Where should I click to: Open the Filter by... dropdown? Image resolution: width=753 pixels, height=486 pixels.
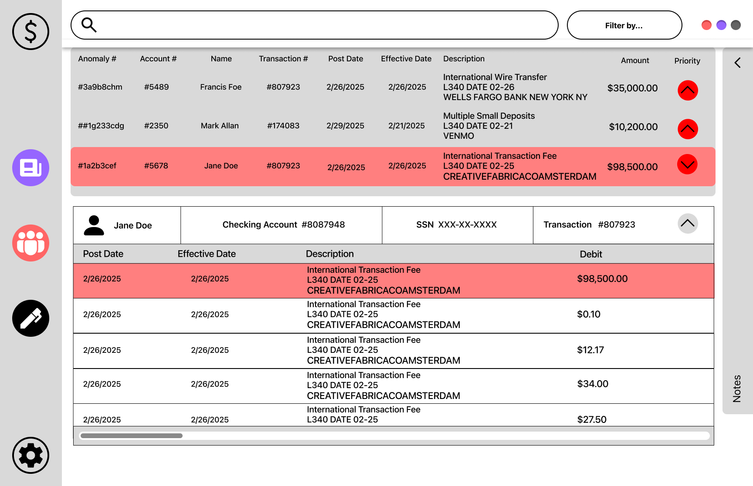point(624,25)
